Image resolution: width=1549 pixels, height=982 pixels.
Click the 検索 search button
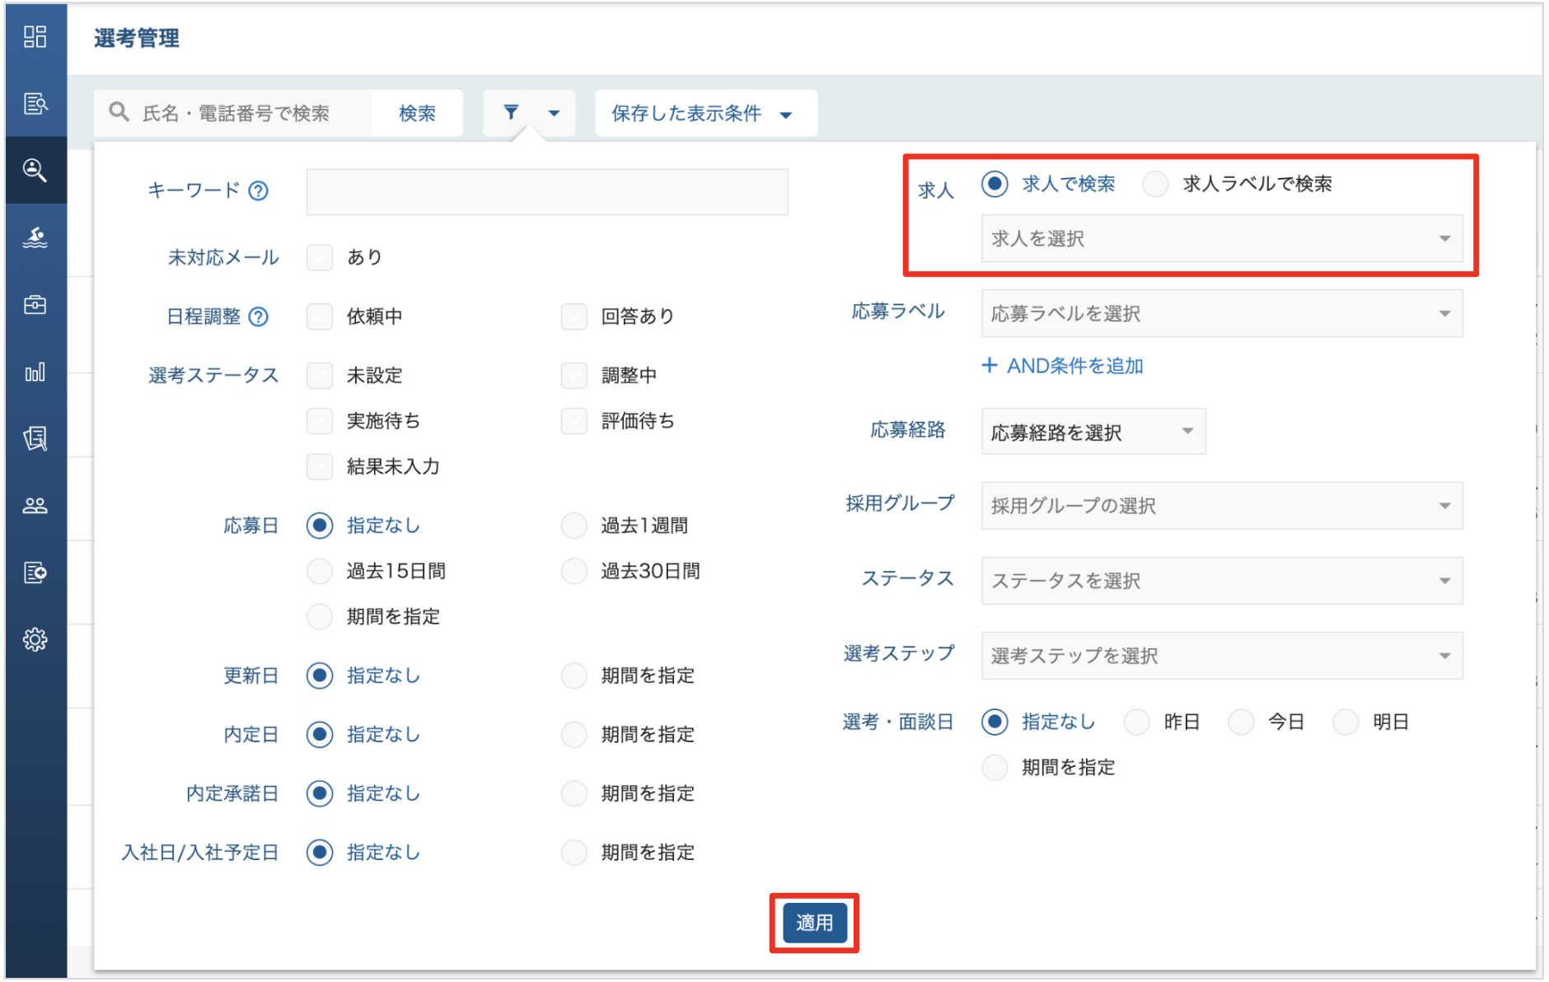click(x=417, y=113)
